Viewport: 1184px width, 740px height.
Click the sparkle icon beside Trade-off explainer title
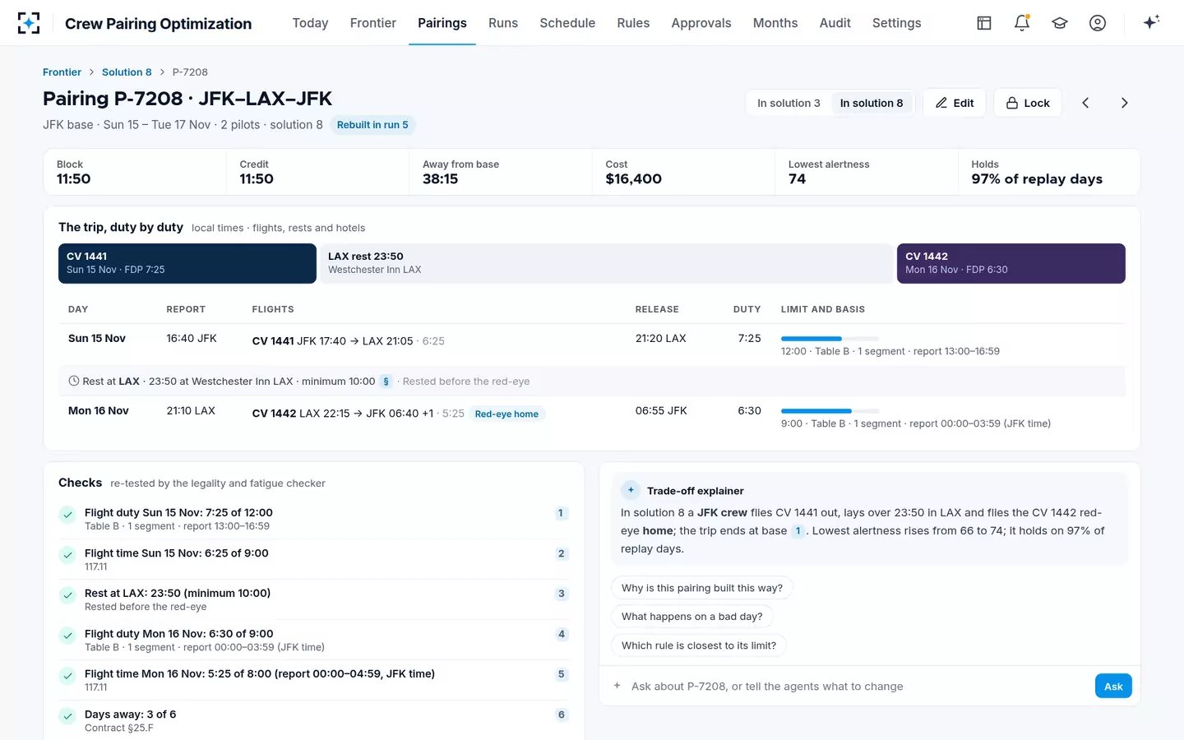[x=631, y=490]
